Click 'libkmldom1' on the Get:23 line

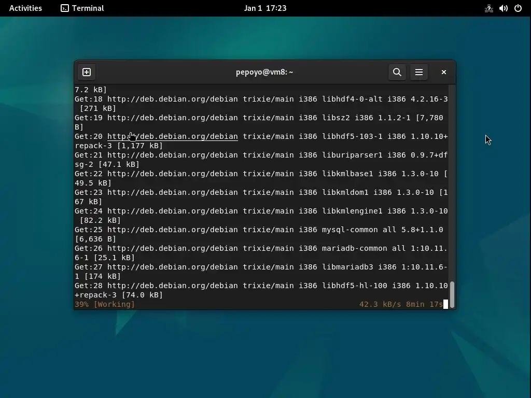tap(345, 192)
